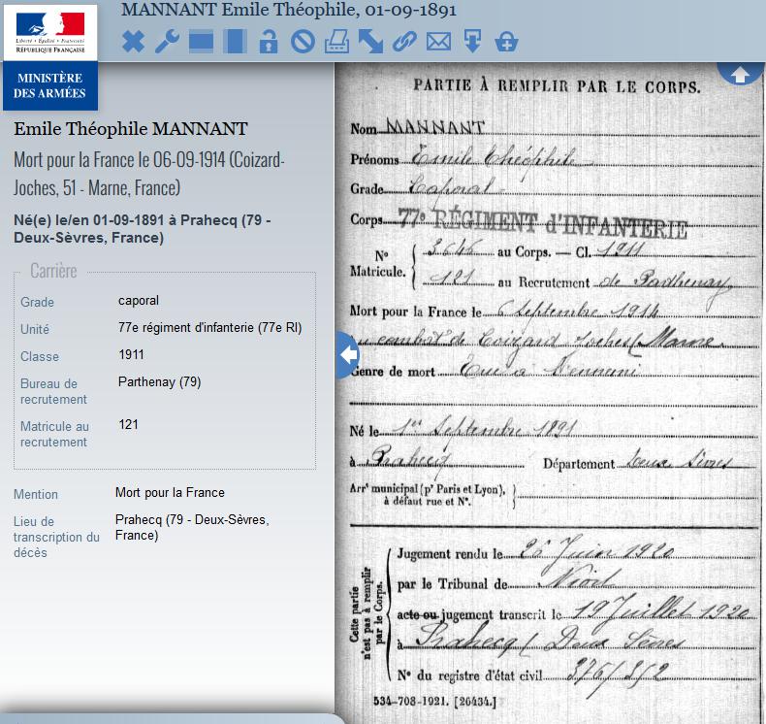Click transcription place 'Prahecq (79 - Deux-Sèvres, France)'
The height and width of the screenshot is (724, 766).
pos(192,528)
